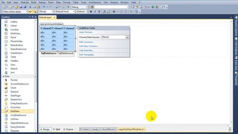This screenshot has width=238, height=134.
Task: Click the Copy icon in the toolbar
Action: 34,7
